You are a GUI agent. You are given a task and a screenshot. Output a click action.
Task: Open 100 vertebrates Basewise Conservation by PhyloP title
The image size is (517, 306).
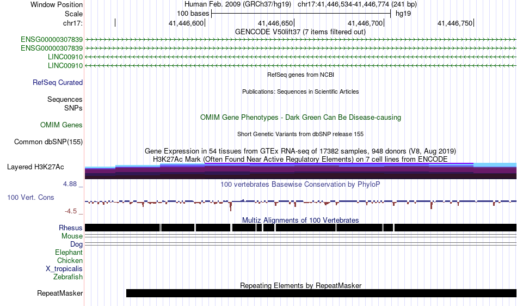[x=300, y=185]
